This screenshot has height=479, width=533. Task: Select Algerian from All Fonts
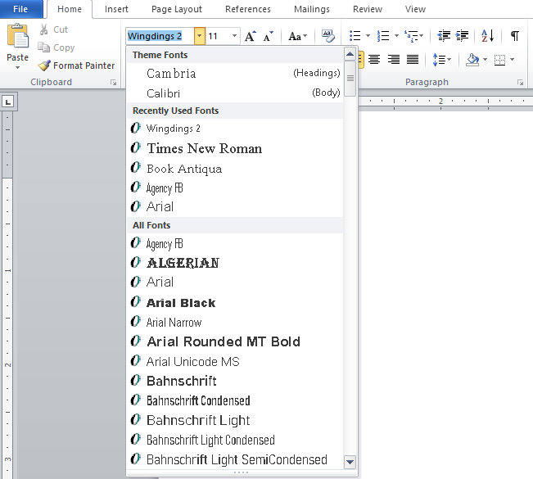235,263
